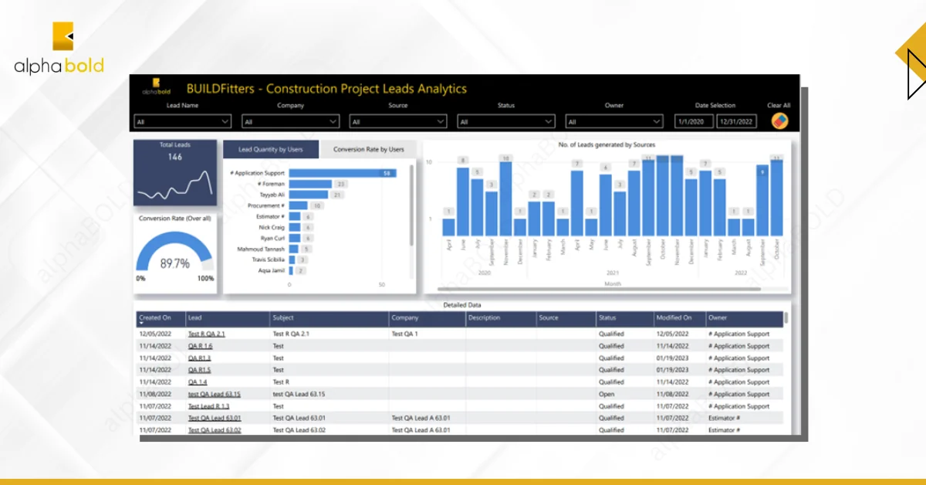
Task: Click the user bar chart's vertical scrollbar
Action: click(x=411, y=205)
